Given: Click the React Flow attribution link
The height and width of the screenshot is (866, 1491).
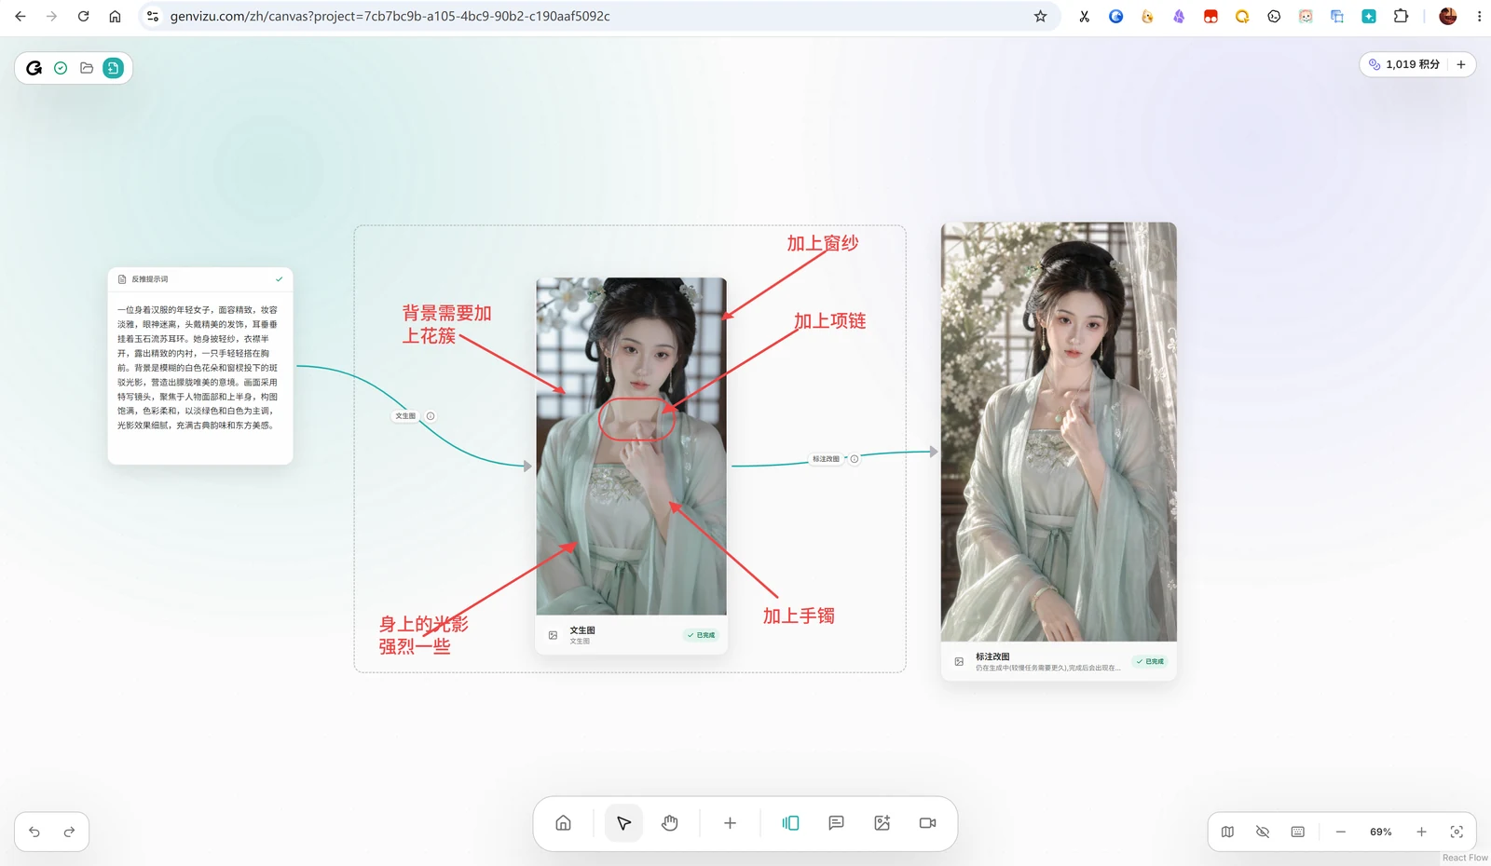Looking at the screenshot, I should tap(1465, 858).
